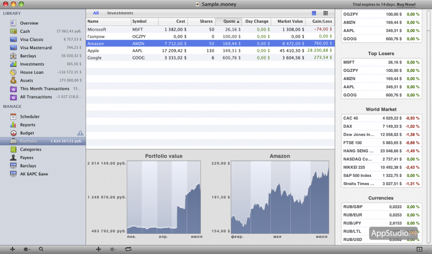Screen dimensions: 432x254
Task: Click the NIKKEI 225 world market row
Action: (381, 167)
